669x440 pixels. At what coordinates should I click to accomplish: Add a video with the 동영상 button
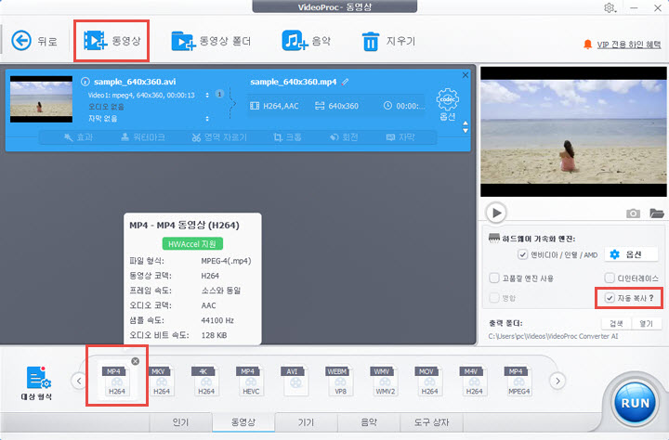pyautogui.click(x=111, y=41)
